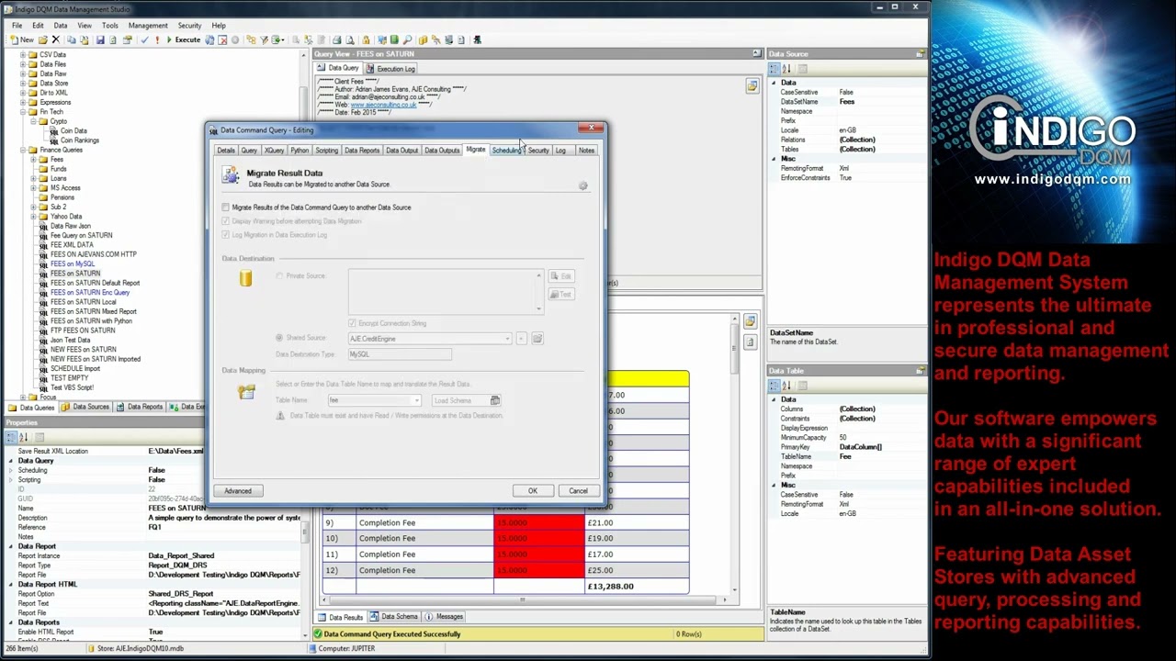Click the A-Z sort icon in Properties panel
The height and width of the screenshot is (661, 1176).
(x=24, y=437)
